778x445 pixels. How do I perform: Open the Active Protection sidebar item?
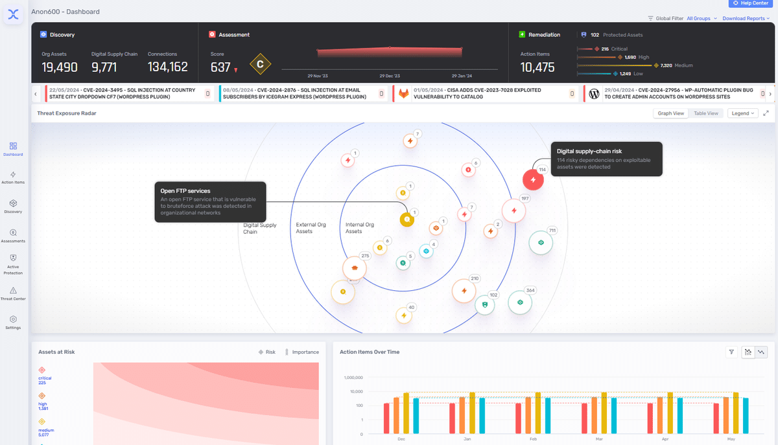coord(13,264)
